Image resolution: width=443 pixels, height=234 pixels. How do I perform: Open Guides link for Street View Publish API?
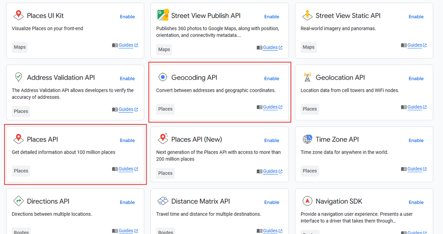270,47
